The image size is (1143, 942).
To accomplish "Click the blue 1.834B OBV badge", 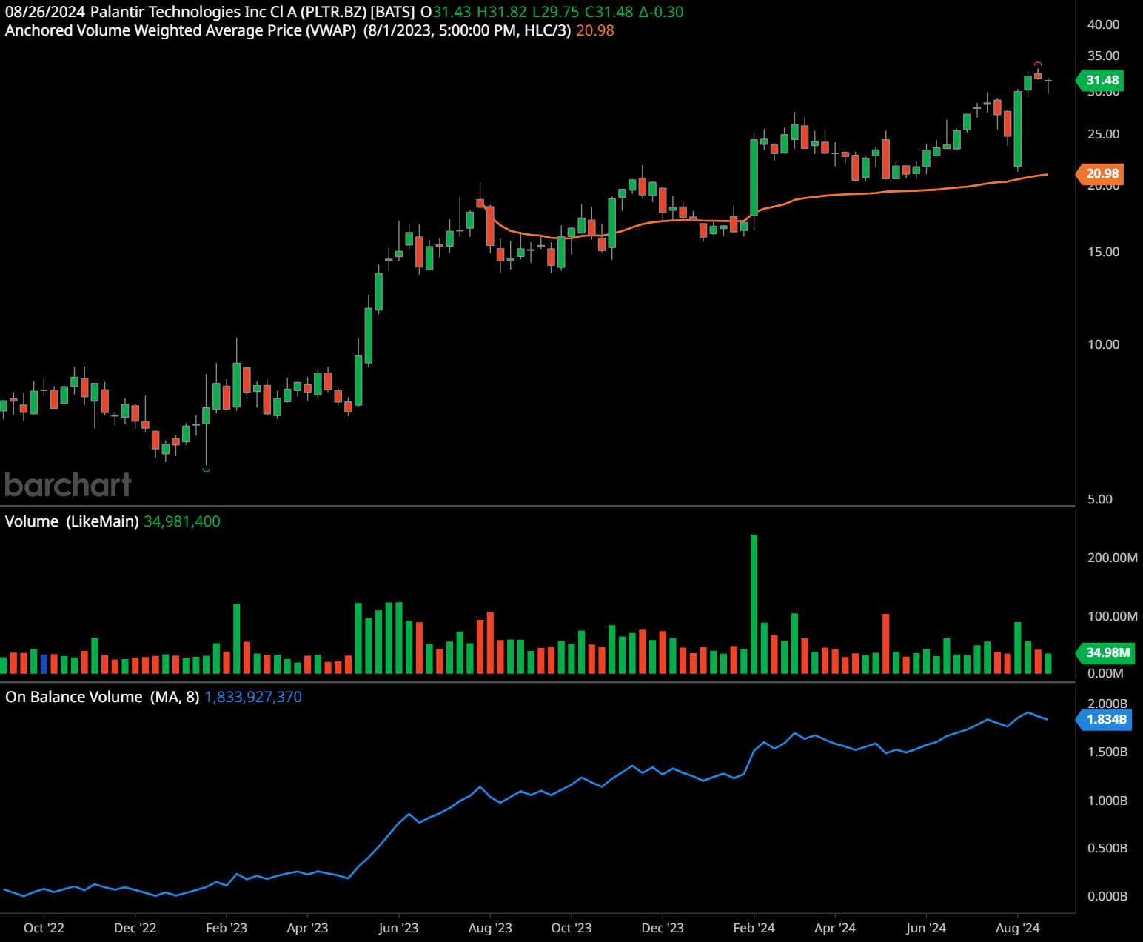I will click(x=1104, y=719).
